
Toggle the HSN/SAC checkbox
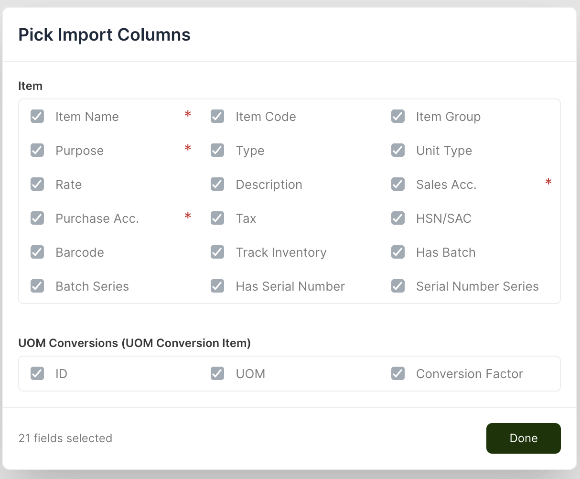tap(398, 218)
